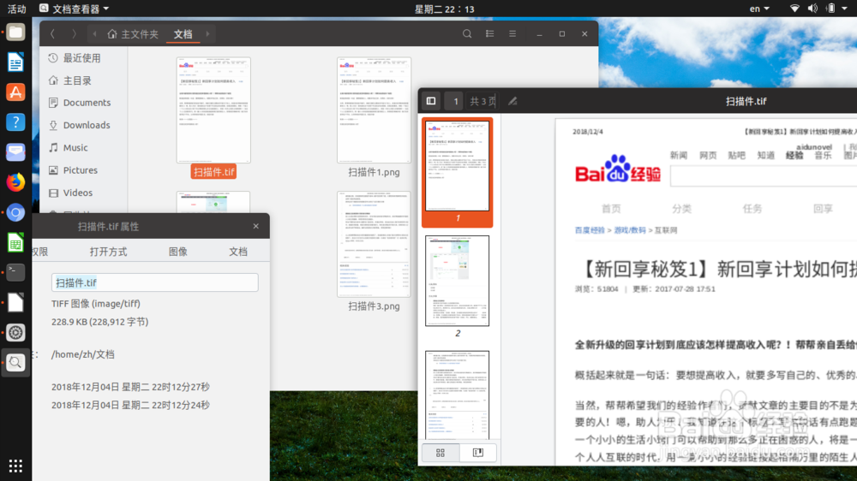This screenshot has height=481, width=857.
Task: Select page 3 thumbnail in the sidebar
Action: point(457,395)
